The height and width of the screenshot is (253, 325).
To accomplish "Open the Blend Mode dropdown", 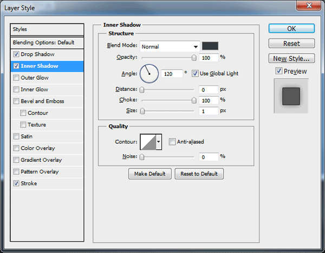I will click(170, 47).
